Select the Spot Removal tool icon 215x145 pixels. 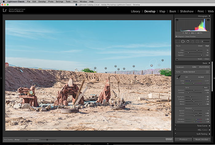tap(183, 41)
